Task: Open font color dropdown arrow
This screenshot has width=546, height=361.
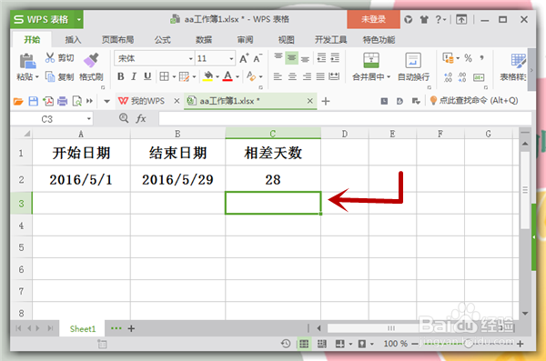Action: tap(238, 77)
